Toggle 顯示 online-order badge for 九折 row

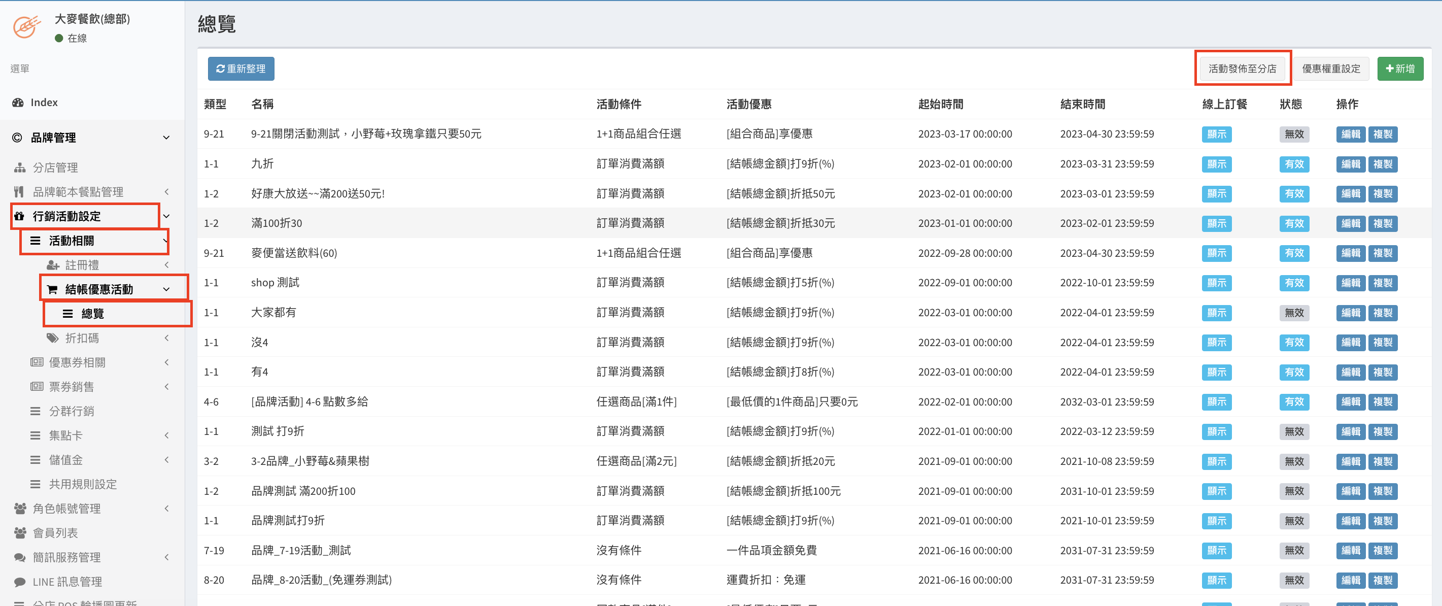[1216, 164]
